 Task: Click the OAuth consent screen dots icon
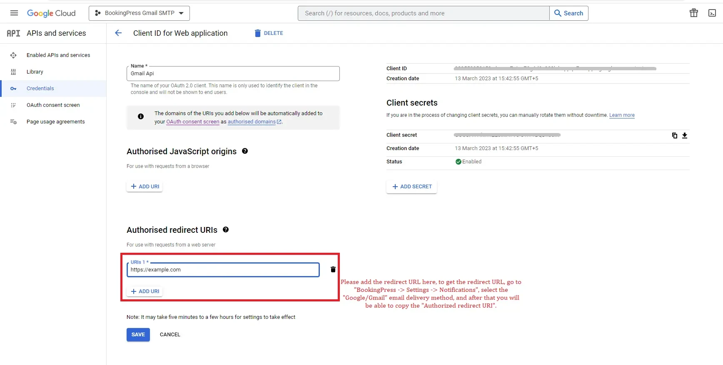pos(13,105)
